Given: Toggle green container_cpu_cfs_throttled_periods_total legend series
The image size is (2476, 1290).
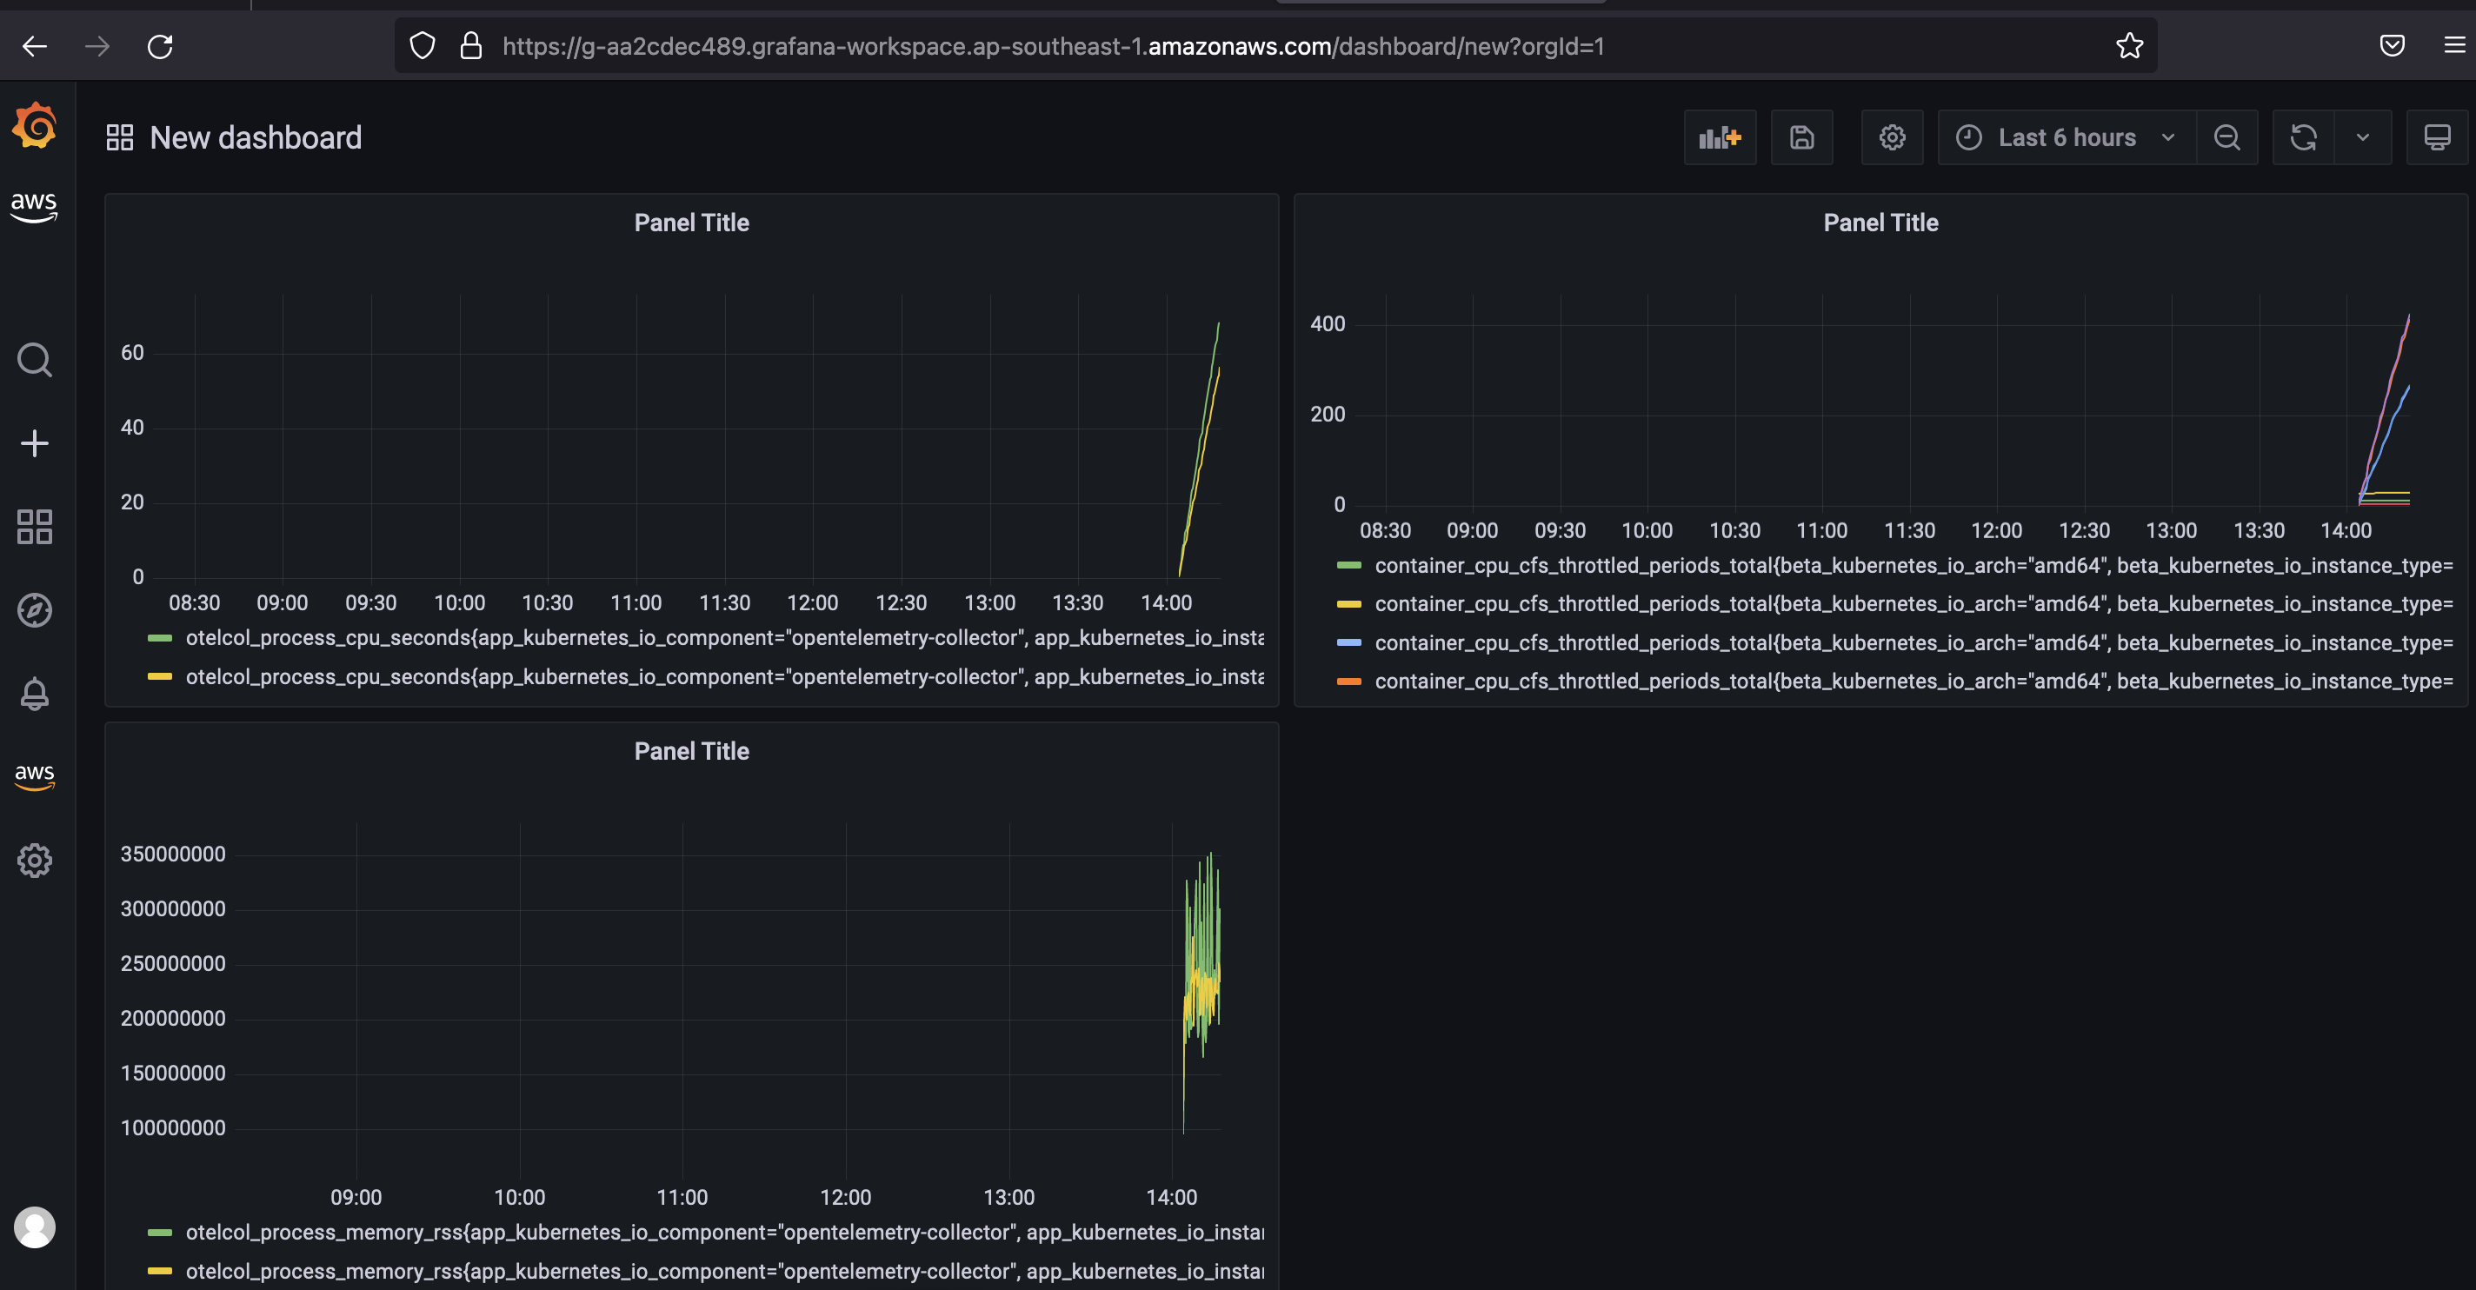Looking at the screenshot, I should (1914, 566).
